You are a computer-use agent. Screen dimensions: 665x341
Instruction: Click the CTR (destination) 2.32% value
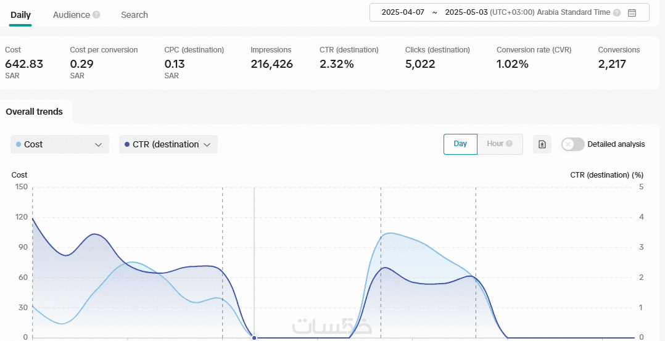click(x=337, y=64)
